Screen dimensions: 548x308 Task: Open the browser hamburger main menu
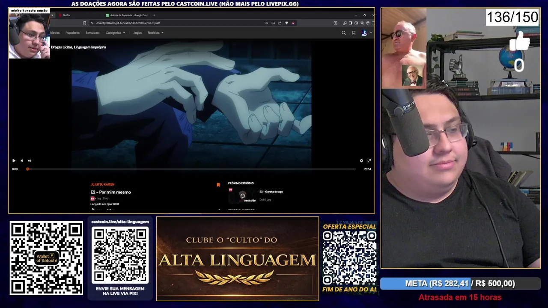373,23
